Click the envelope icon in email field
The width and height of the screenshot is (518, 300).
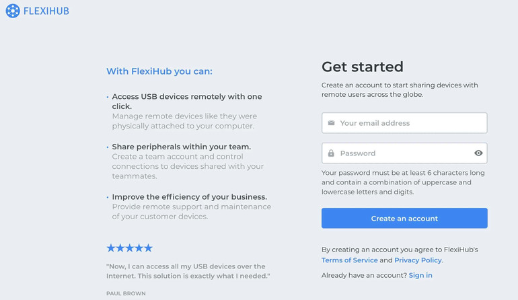(x=331, y=123)
